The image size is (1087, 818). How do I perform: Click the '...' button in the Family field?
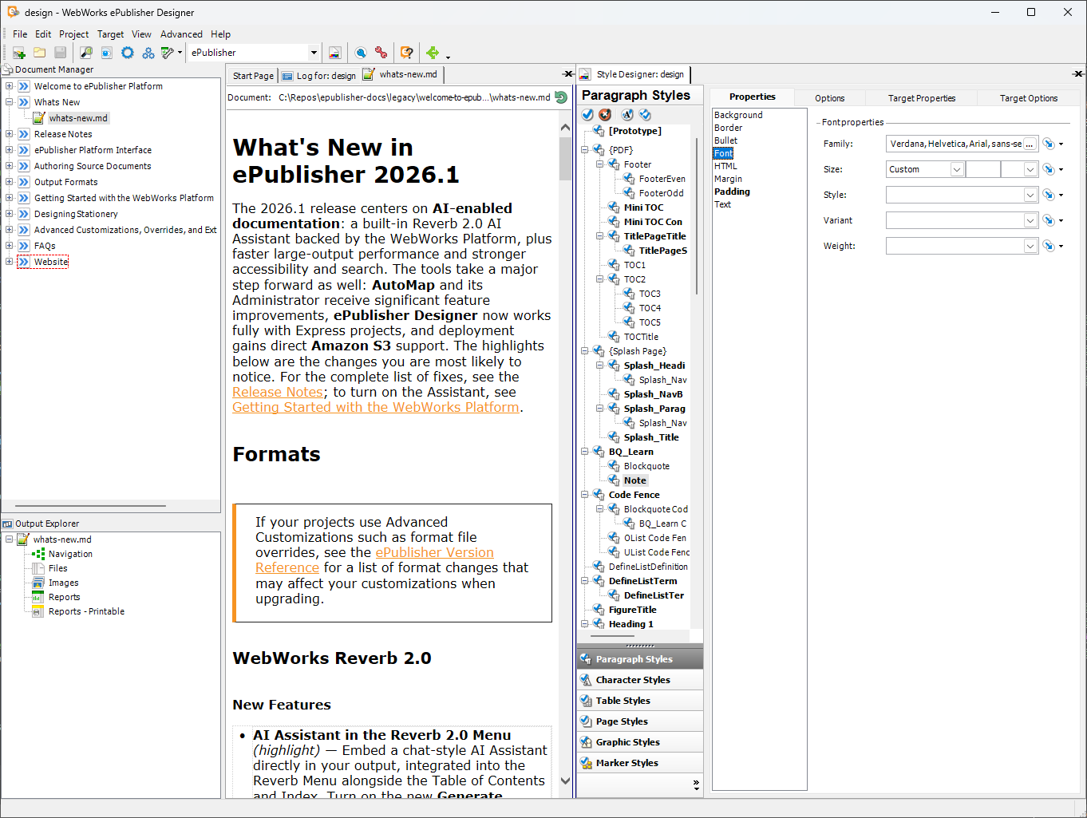point(1030,144)
